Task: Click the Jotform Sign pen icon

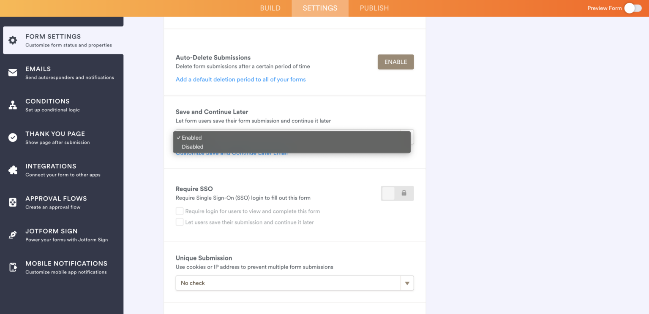Action: (x=13, y=235)
